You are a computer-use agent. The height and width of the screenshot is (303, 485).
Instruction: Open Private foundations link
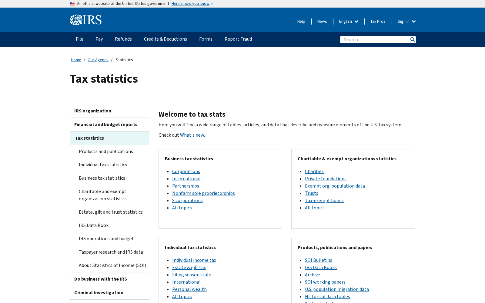tap(326, 179)
